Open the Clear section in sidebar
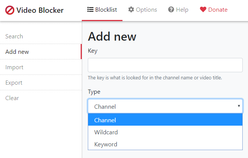 41,98
